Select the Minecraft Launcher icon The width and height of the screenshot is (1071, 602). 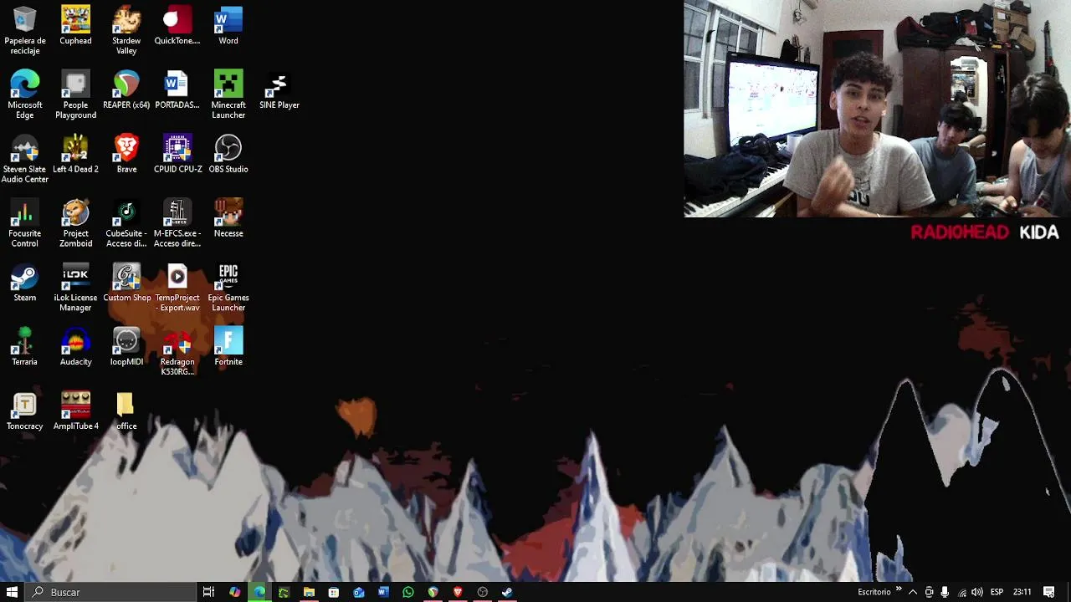click(x=228, y=94)
